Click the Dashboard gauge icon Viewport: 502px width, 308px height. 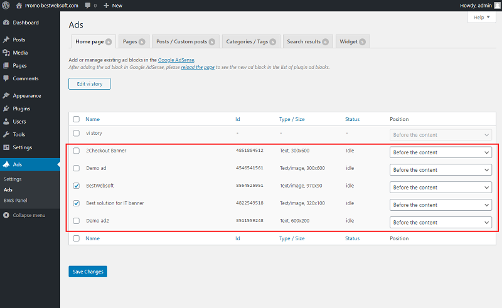(x=6, y=23)
